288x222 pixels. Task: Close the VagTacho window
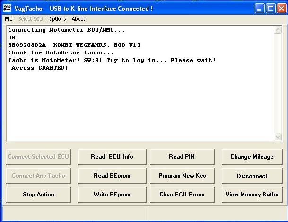point(281,8)
